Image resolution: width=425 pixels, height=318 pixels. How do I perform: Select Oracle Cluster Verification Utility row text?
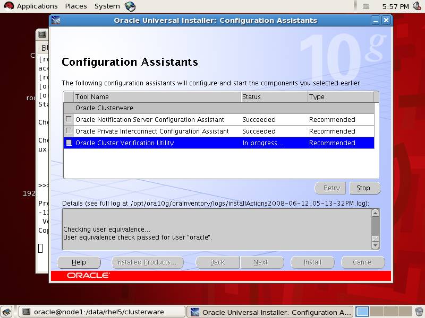tap(125, 143)
